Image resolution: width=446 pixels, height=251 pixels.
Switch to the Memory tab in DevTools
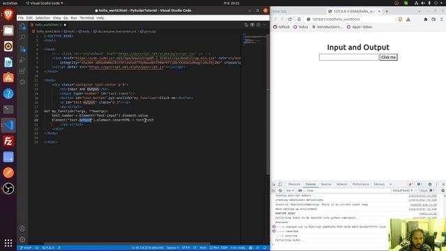[379, 184]
